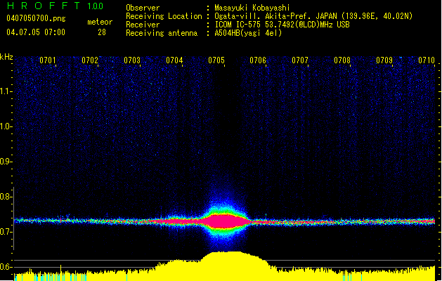This screenshot has width=442, height=281.
Task: Click the 0708 time marker
Action: [x=342, y=60]
